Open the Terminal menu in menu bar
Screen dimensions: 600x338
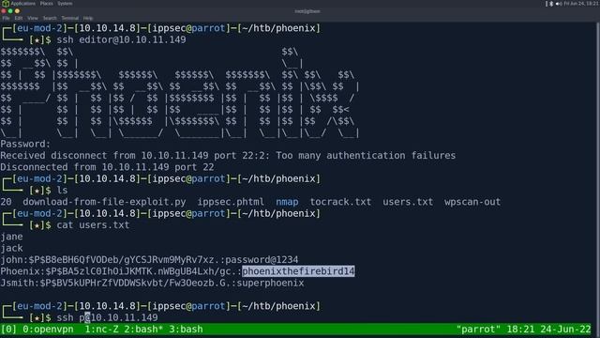click(x=70, y=18)
